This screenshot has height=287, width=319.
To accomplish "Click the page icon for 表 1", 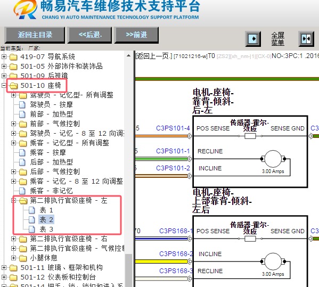I will coord(32,210).
